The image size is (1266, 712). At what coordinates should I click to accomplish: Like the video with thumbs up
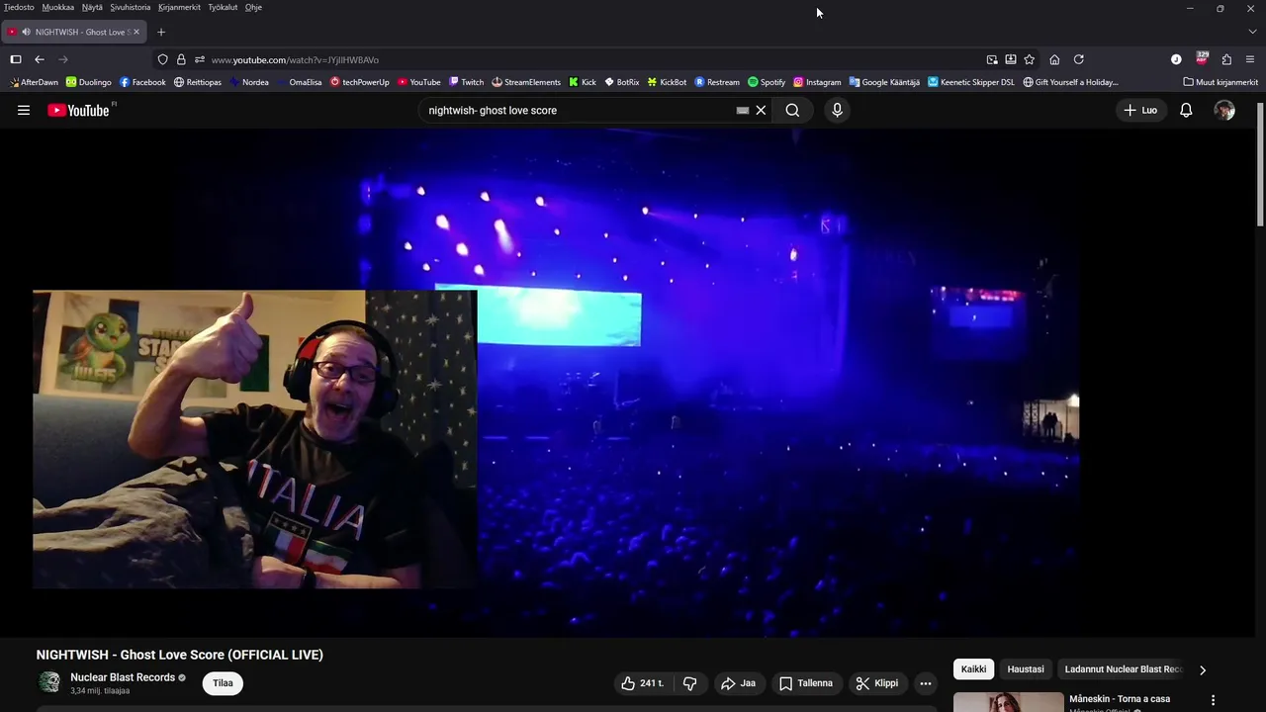pos(642,683)
